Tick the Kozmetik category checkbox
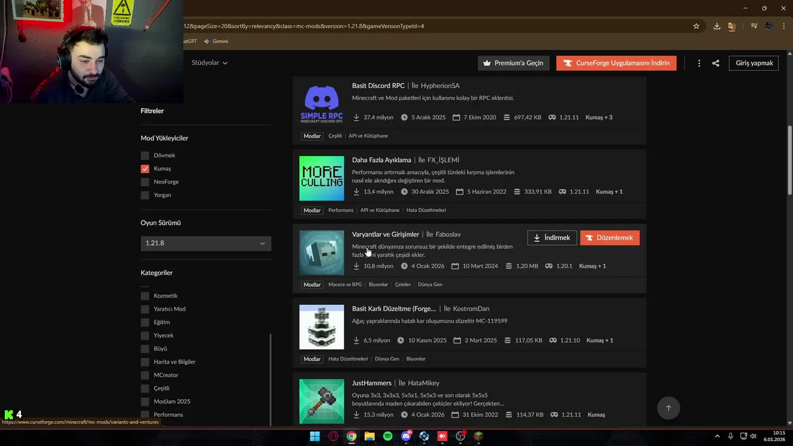The image size is (793, 446). [x=145, y=296]
